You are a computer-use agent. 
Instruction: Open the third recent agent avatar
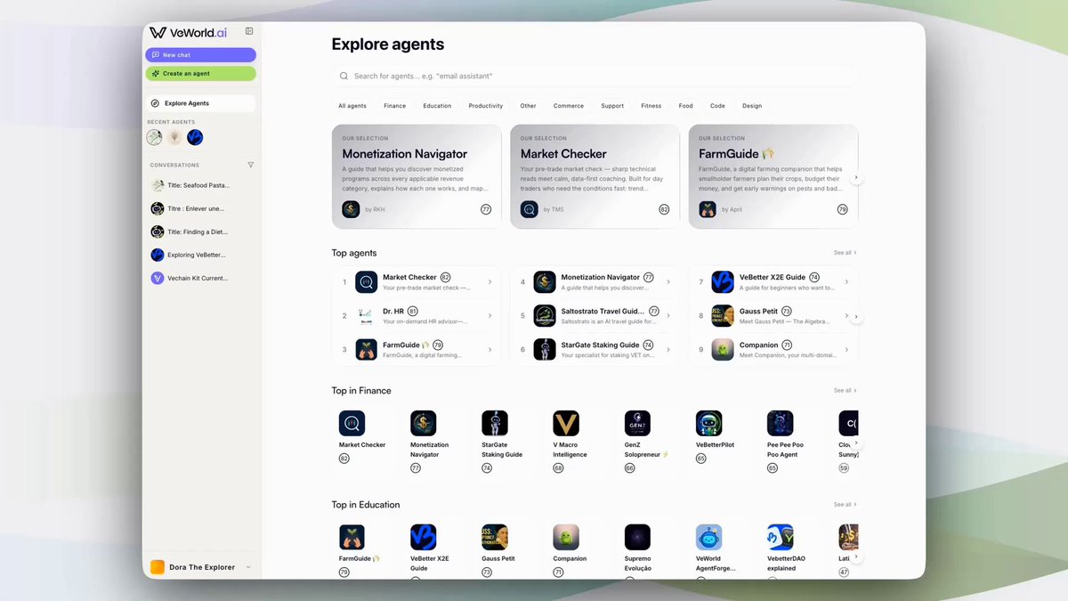point(195,137)
